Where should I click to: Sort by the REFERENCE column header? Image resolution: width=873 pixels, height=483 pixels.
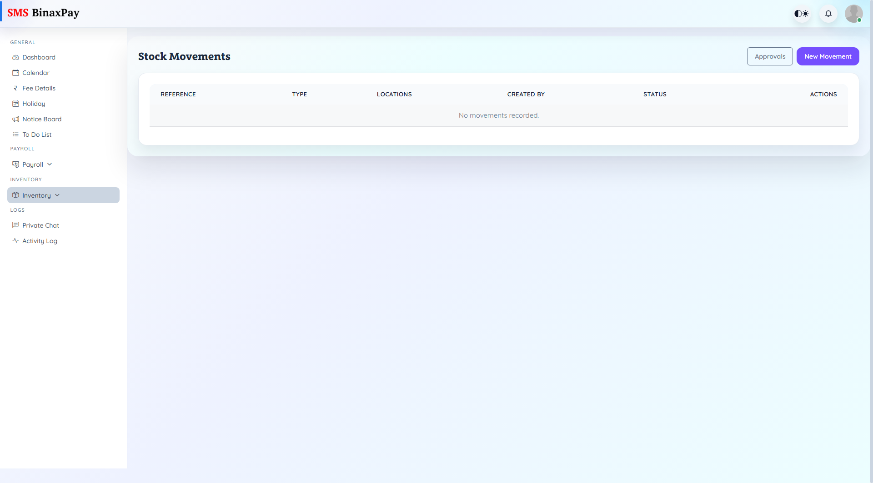178,94
